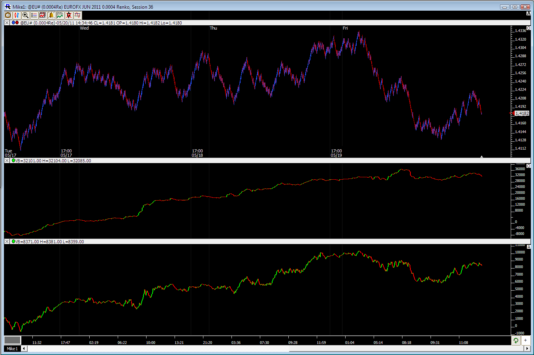The width and height of the screenshot is (534, 355).
Task: Click the 1.4336 price axis label
Action: point(521,31)
